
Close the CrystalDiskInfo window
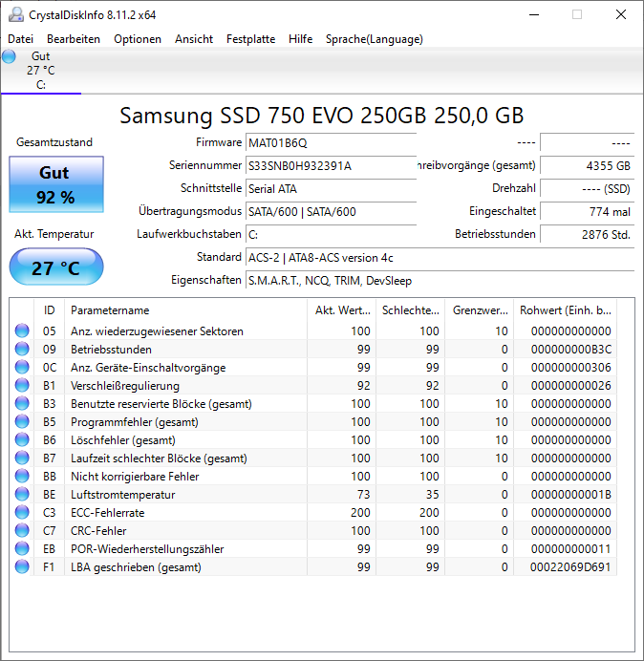point(621,14)
